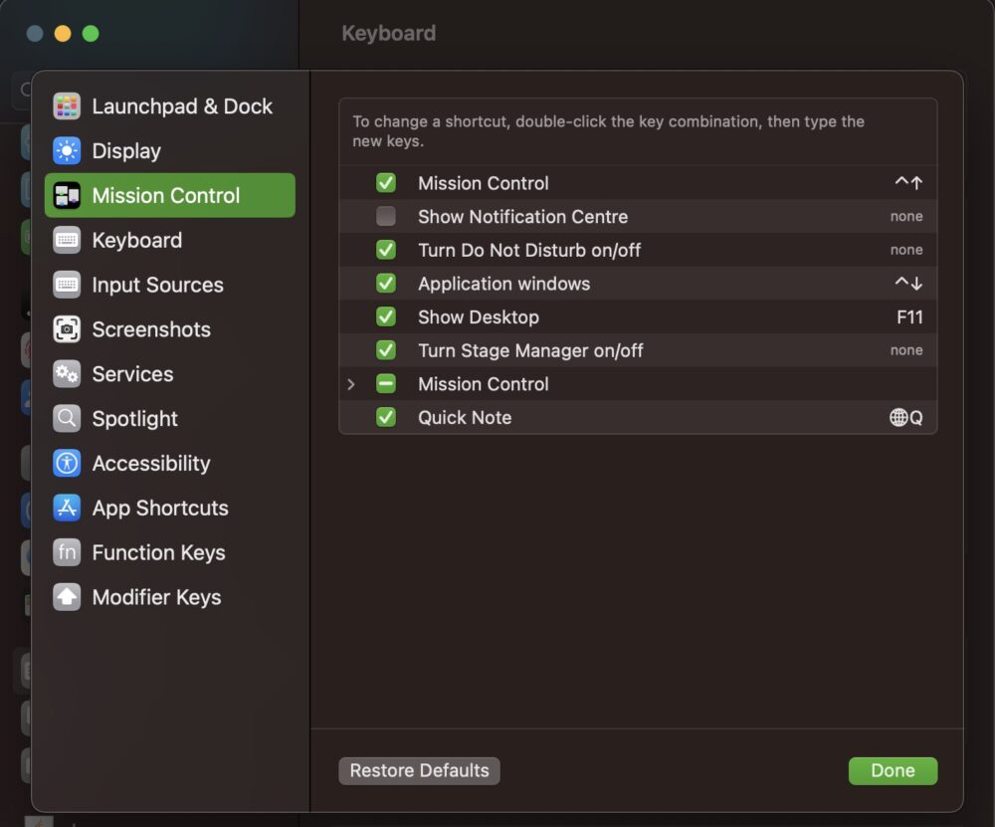Switch to the Keyboard category
995x827 pixels.
tap(136, 240)
